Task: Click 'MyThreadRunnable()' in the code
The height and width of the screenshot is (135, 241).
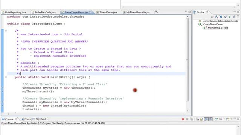Action: (x=88, y=102)
